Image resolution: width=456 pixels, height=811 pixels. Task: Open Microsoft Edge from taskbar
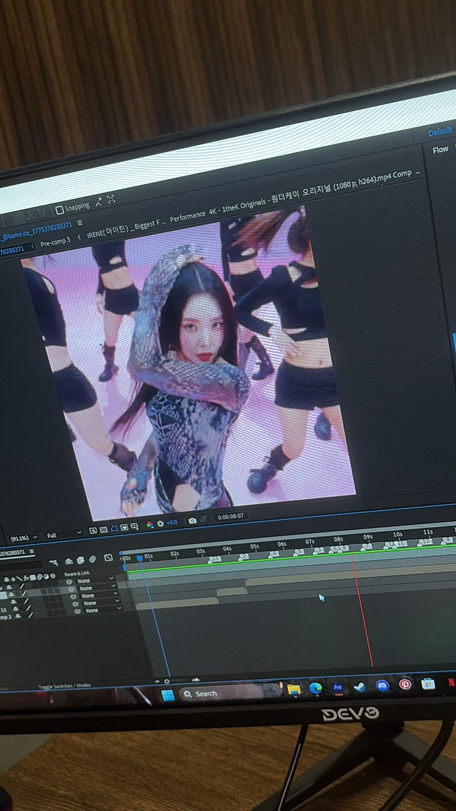pos(315,688)
